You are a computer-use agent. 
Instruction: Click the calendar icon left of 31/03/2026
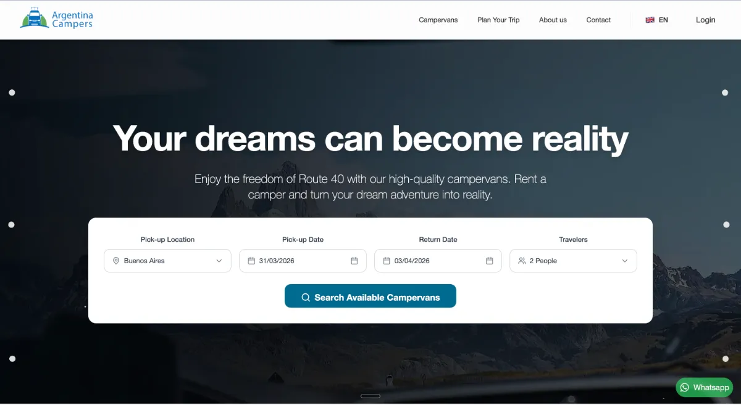(x=251, y=261)
